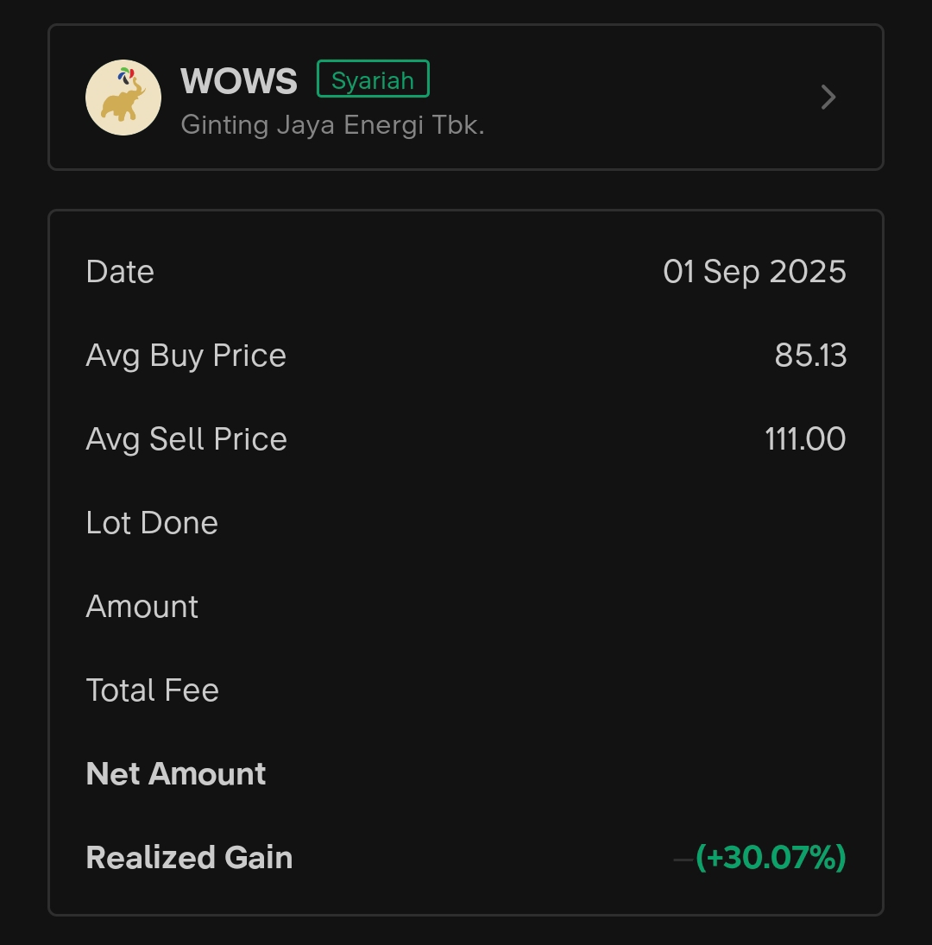Tap the Date row label
932x945 pixels.
pyautogui.click(x=120, y=272)
